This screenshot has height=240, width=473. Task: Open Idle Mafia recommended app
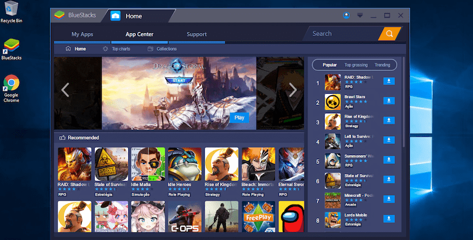pos(148,164)
